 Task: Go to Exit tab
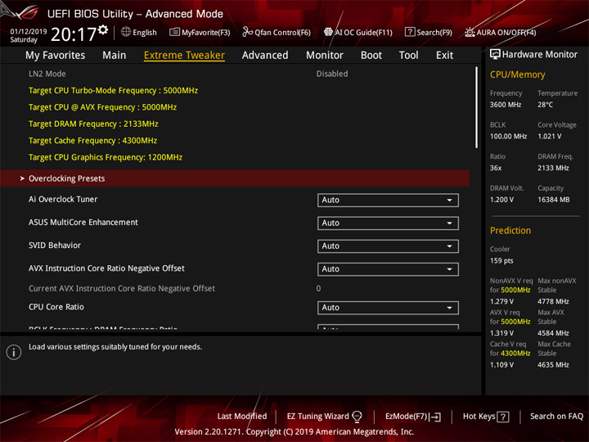point(444,56)
